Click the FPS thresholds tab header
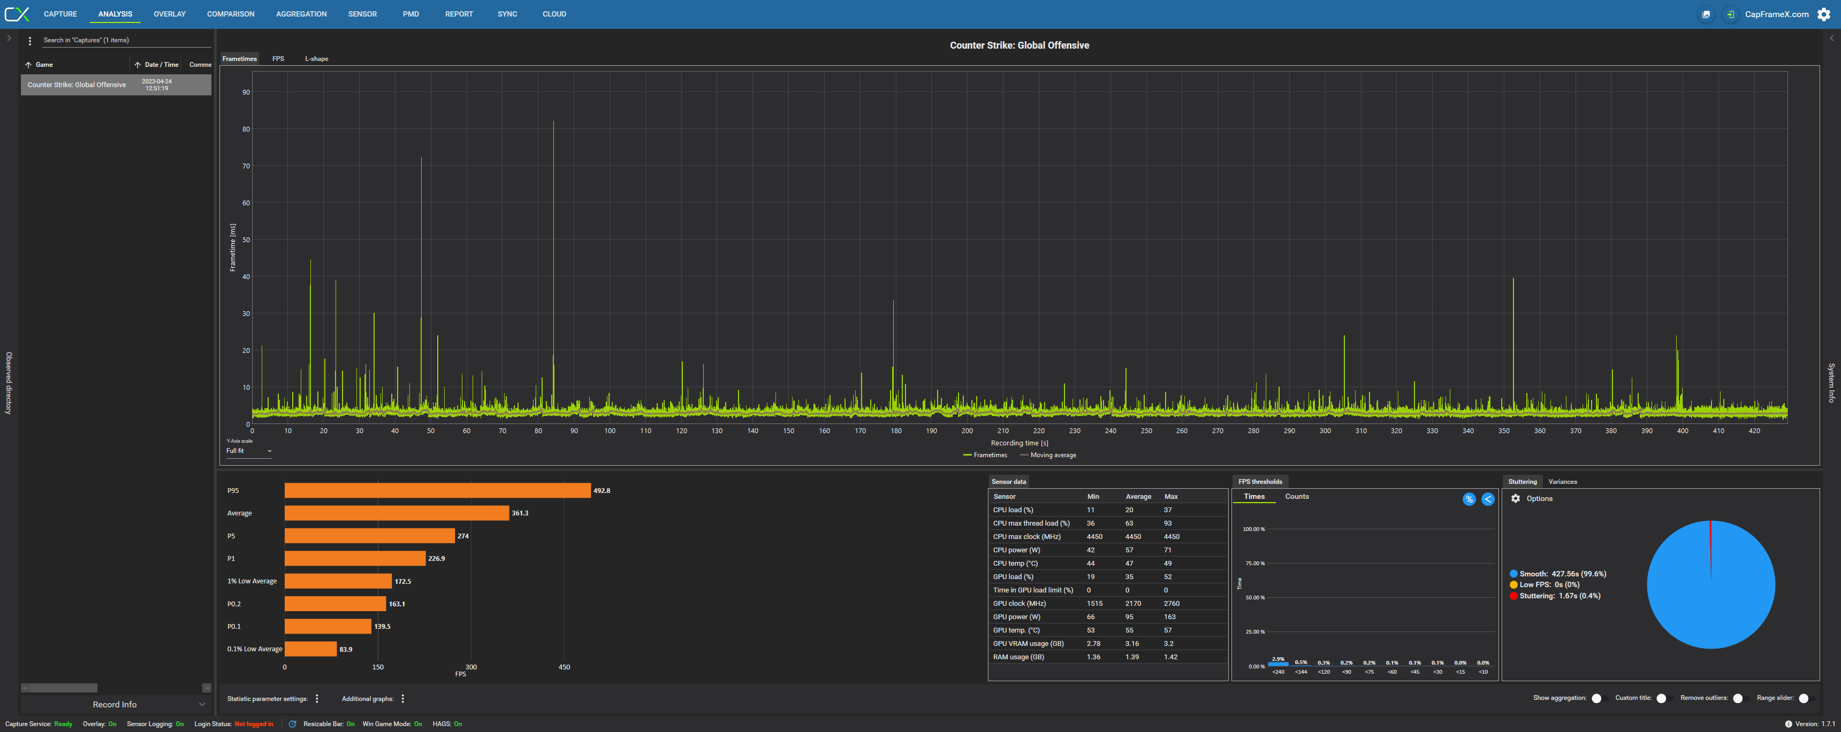1841x732 pixels. [1260, 482]
